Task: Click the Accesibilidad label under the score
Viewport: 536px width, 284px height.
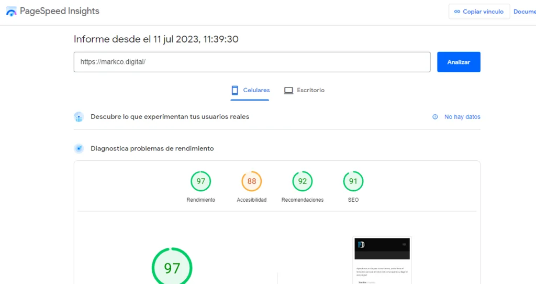Action: pos(252,200)
